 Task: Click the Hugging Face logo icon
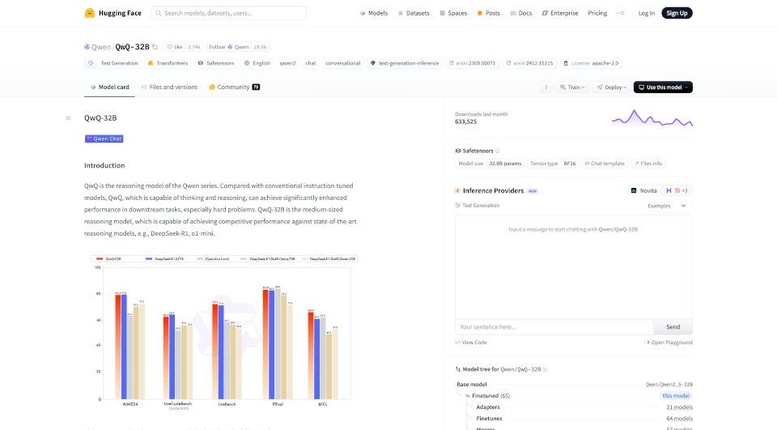tap(90, 13)
